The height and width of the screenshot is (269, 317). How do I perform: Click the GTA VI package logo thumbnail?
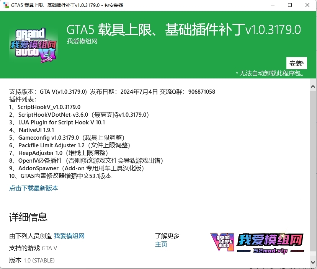[x=34, y=45]
